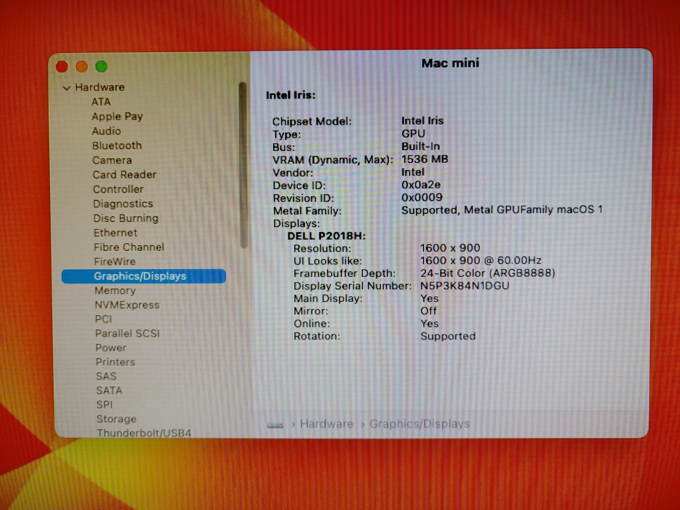Select Storage in the sidebar
Screen dimensions: 680x510
coord(116,419)
